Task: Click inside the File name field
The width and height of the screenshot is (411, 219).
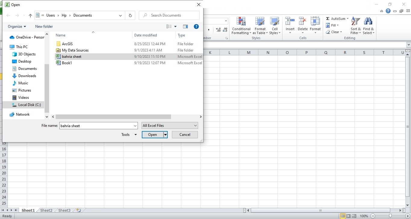Action: tap(96, 126)
